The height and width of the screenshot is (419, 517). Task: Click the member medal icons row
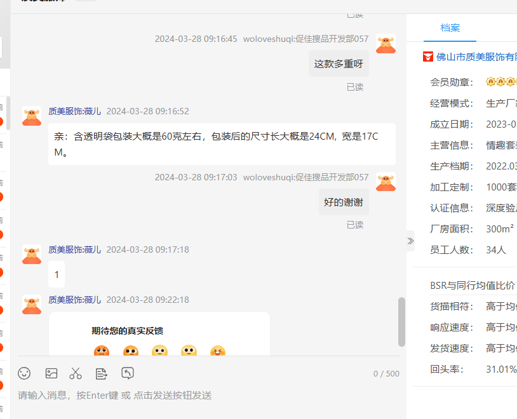coord(501,81)
